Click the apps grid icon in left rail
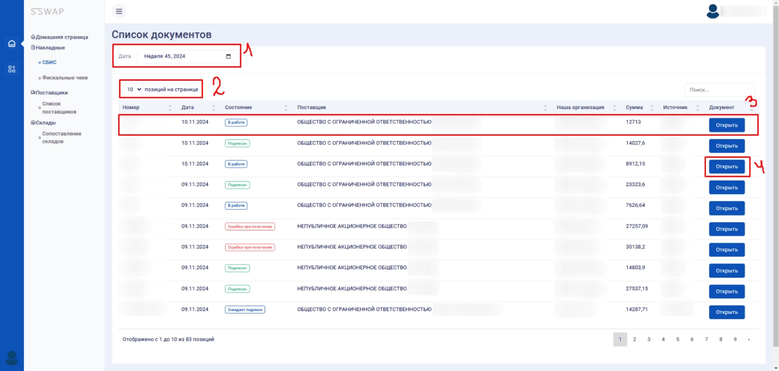Viewport: 779px width, 371px height. [x=12, y=69]
